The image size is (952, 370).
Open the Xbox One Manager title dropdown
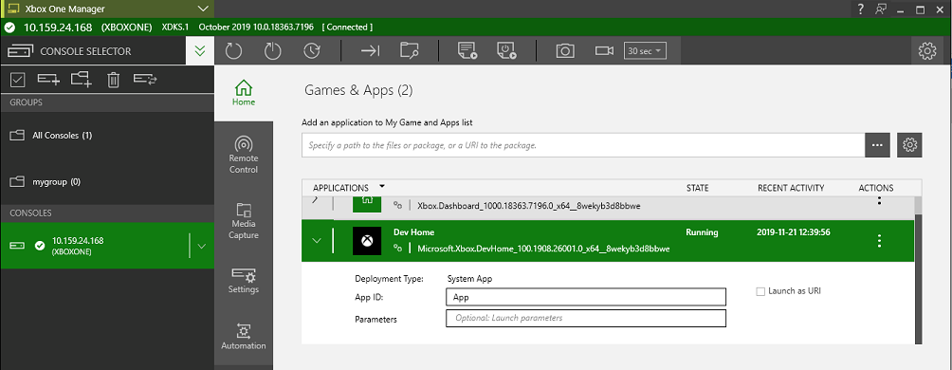pyautogui.click(x=204, y=9)
